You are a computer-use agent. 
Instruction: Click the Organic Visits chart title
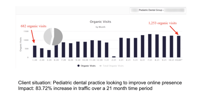(100, 22)
